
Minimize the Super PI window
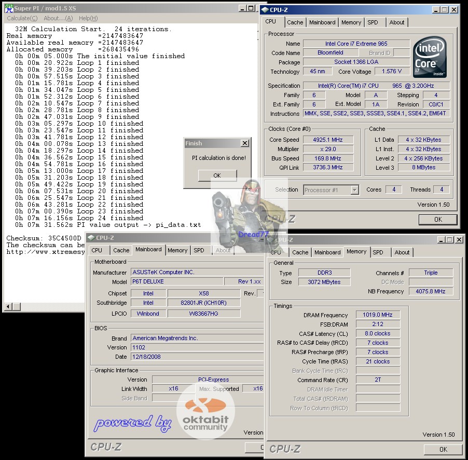pos(243,8)
